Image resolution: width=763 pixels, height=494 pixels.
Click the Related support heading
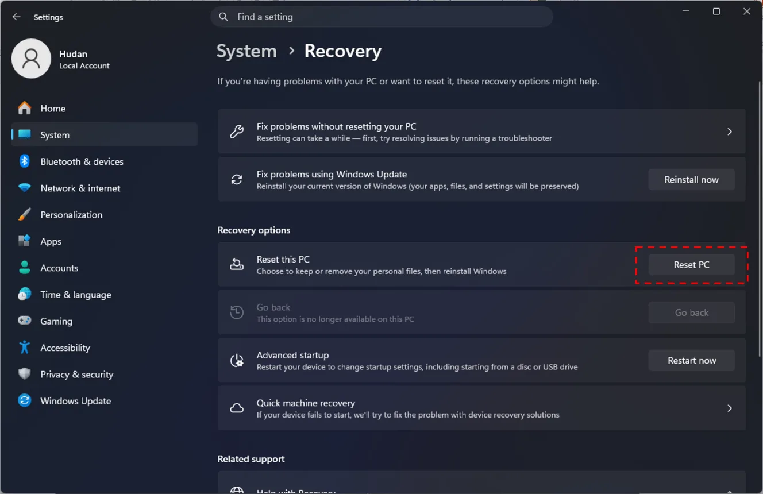(251, 458)
